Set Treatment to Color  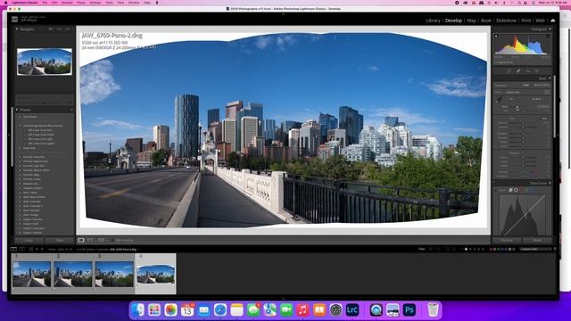tap(526, 85)
